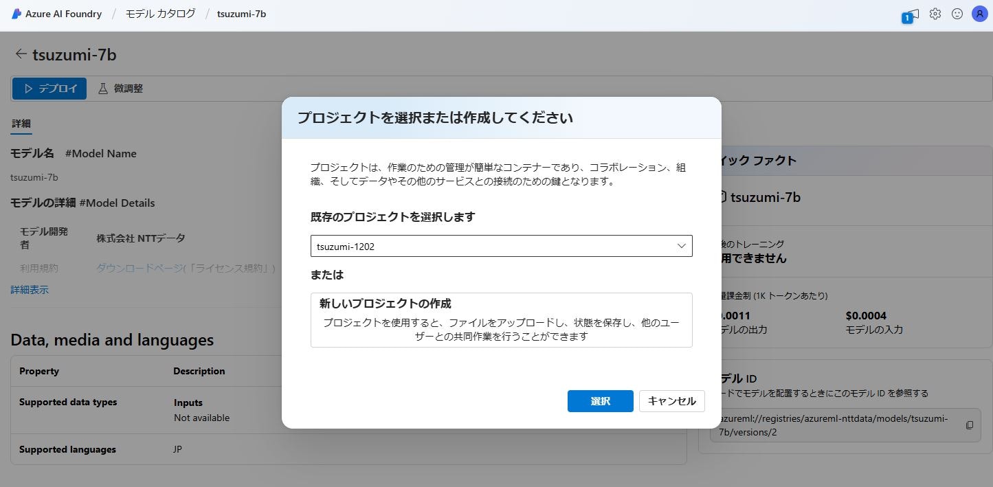Image resolution: width=993 pixels, height=487 pixels.
Task: Click the Inputs label in the table
Action: (188, 403)
